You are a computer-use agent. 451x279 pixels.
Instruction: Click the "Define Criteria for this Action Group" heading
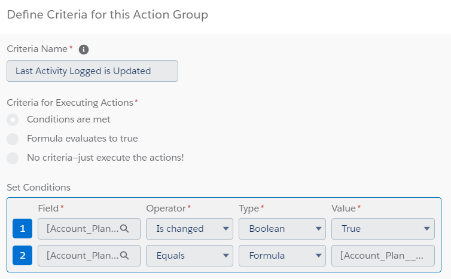point(107,15)
